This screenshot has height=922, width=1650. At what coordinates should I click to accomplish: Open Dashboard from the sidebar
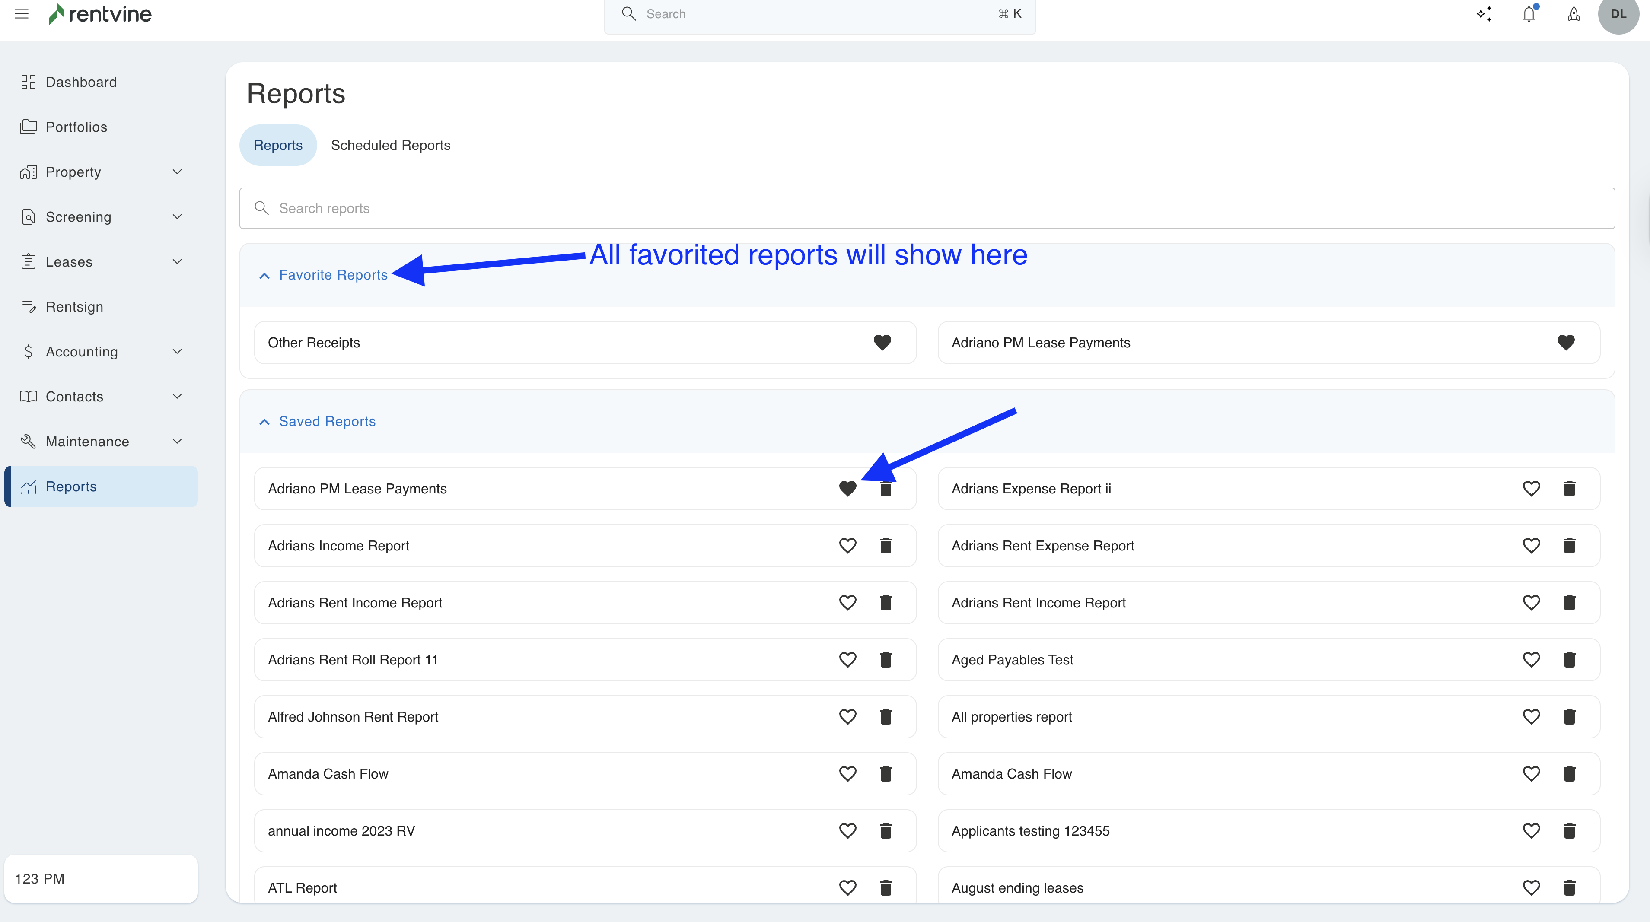tap(81, 82)
